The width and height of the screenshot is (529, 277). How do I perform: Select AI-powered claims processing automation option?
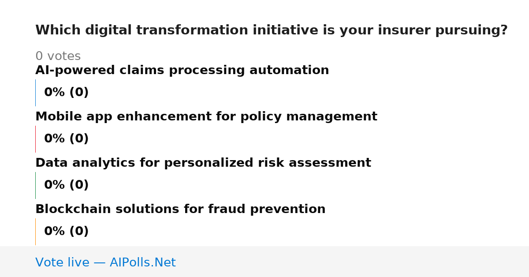click(x=182, y=71)
